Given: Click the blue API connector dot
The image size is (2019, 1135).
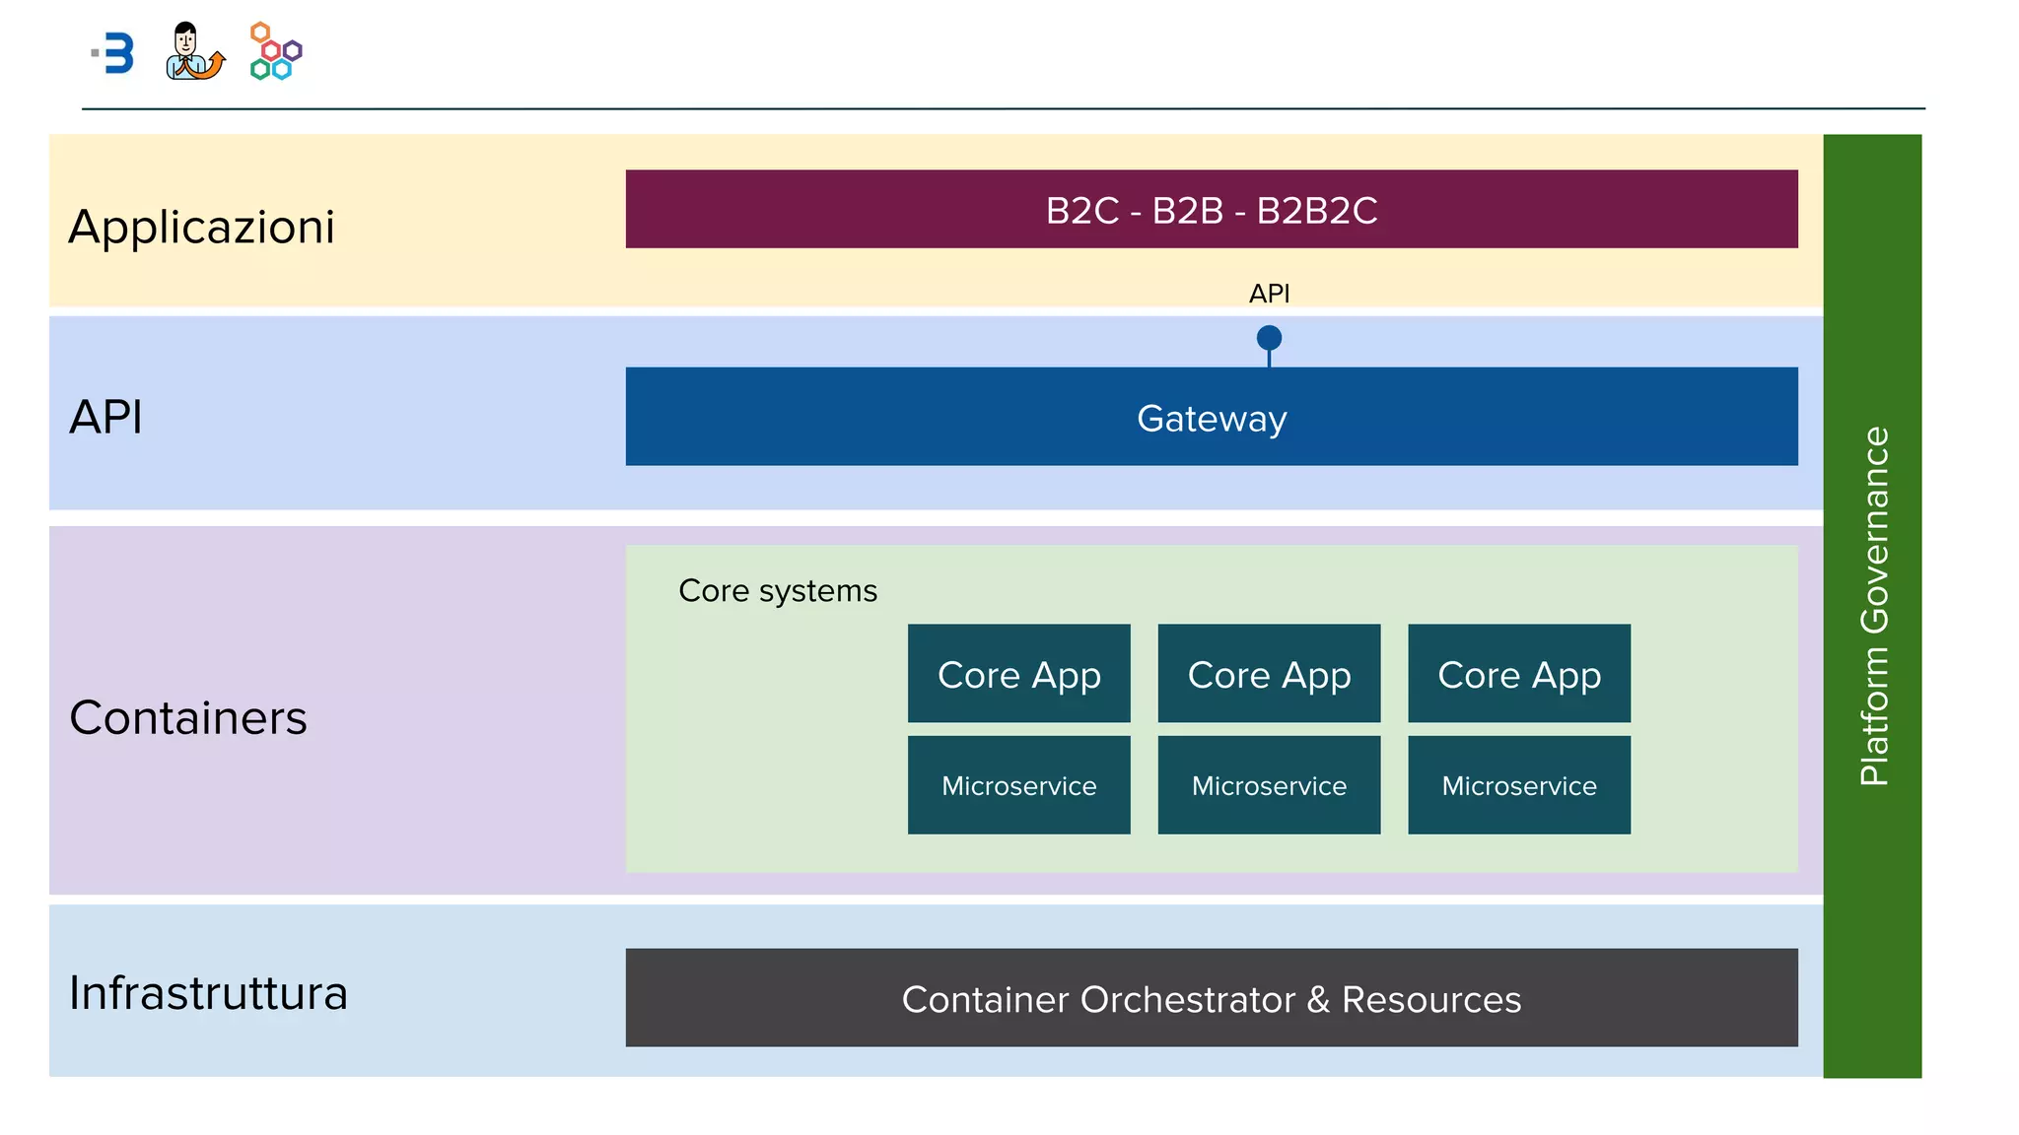Looking at the screenshot, I should tap(1269, 338).
